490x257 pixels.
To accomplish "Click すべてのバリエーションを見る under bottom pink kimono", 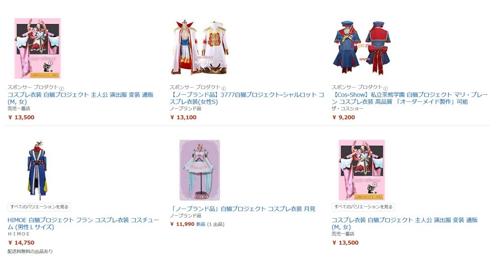I will (364, 207).
